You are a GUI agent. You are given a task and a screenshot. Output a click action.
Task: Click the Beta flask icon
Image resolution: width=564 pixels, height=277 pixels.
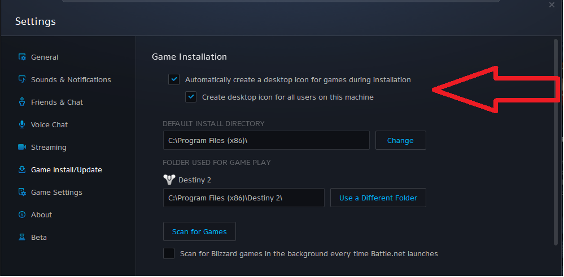coord(23,237)
